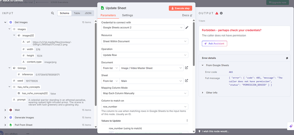Open the Column to match on dropdown
Screen dimensions: 294x135
[x=145, y=107]
